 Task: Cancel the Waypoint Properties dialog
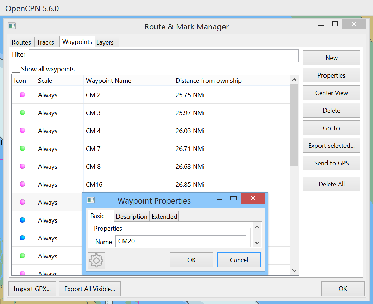pos(239,260)
